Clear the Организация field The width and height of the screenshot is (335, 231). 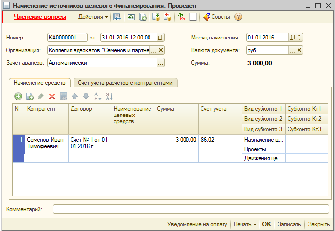[x=161, y=50]
